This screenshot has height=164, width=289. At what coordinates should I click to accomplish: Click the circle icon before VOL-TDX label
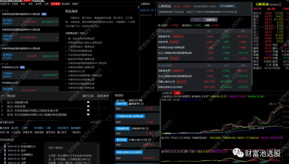point(163,138)
